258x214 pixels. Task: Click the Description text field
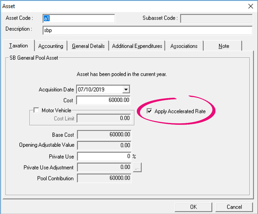(x=147, y=30)
